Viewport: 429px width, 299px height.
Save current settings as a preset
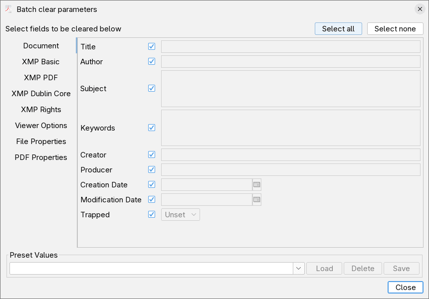pos(401,268)
